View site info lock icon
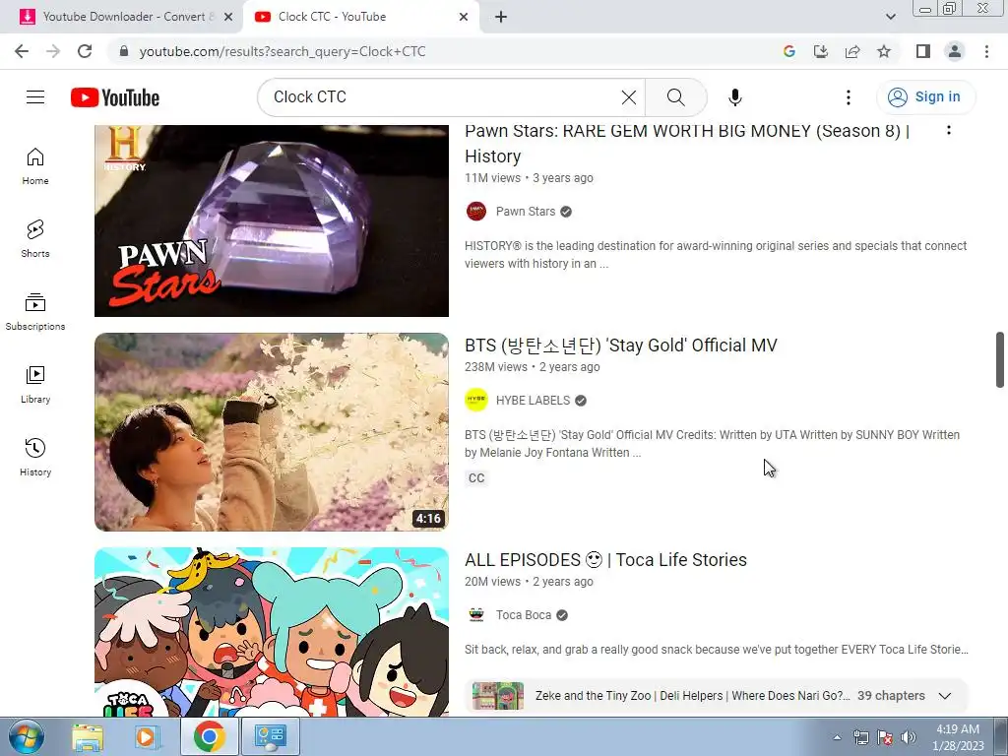 (x=124, y=51)
